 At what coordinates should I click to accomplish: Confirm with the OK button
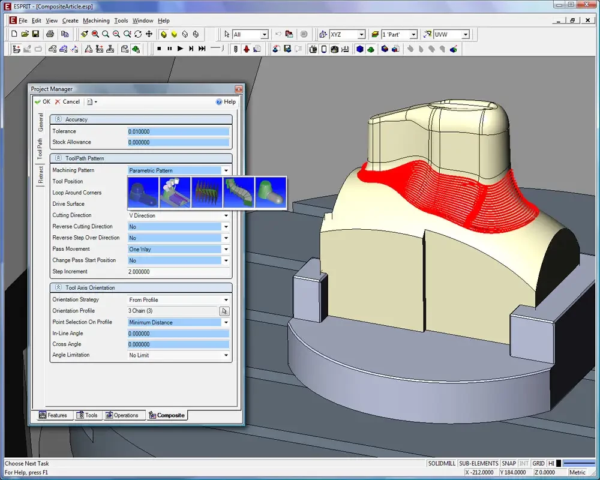[43, 102]
